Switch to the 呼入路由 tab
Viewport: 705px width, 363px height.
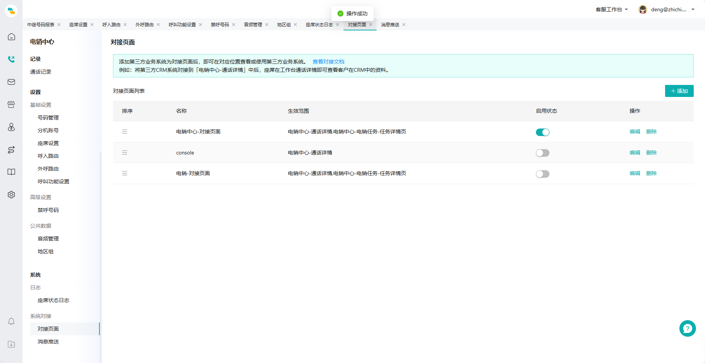tap(111, 24)
